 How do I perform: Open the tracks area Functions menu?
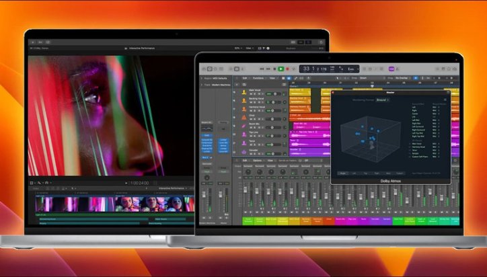tap(258, 78)
